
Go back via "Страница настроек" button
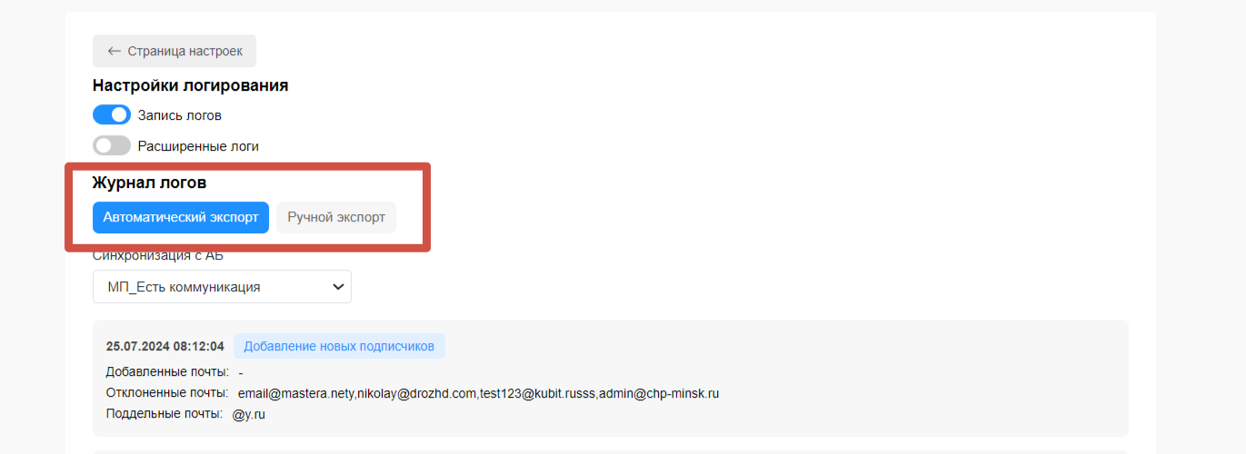click(x=174, y=51)
